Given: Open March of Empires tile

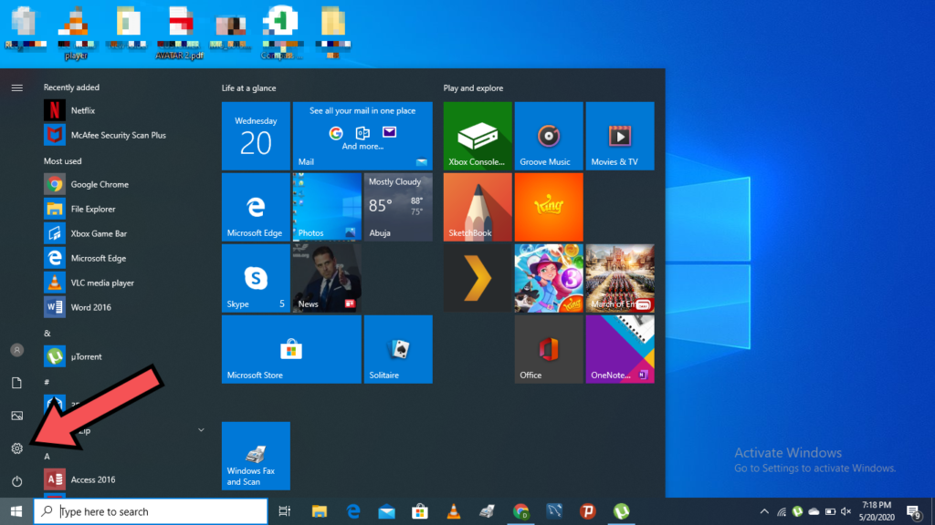Looking at the screenshot, I should 620,278.
